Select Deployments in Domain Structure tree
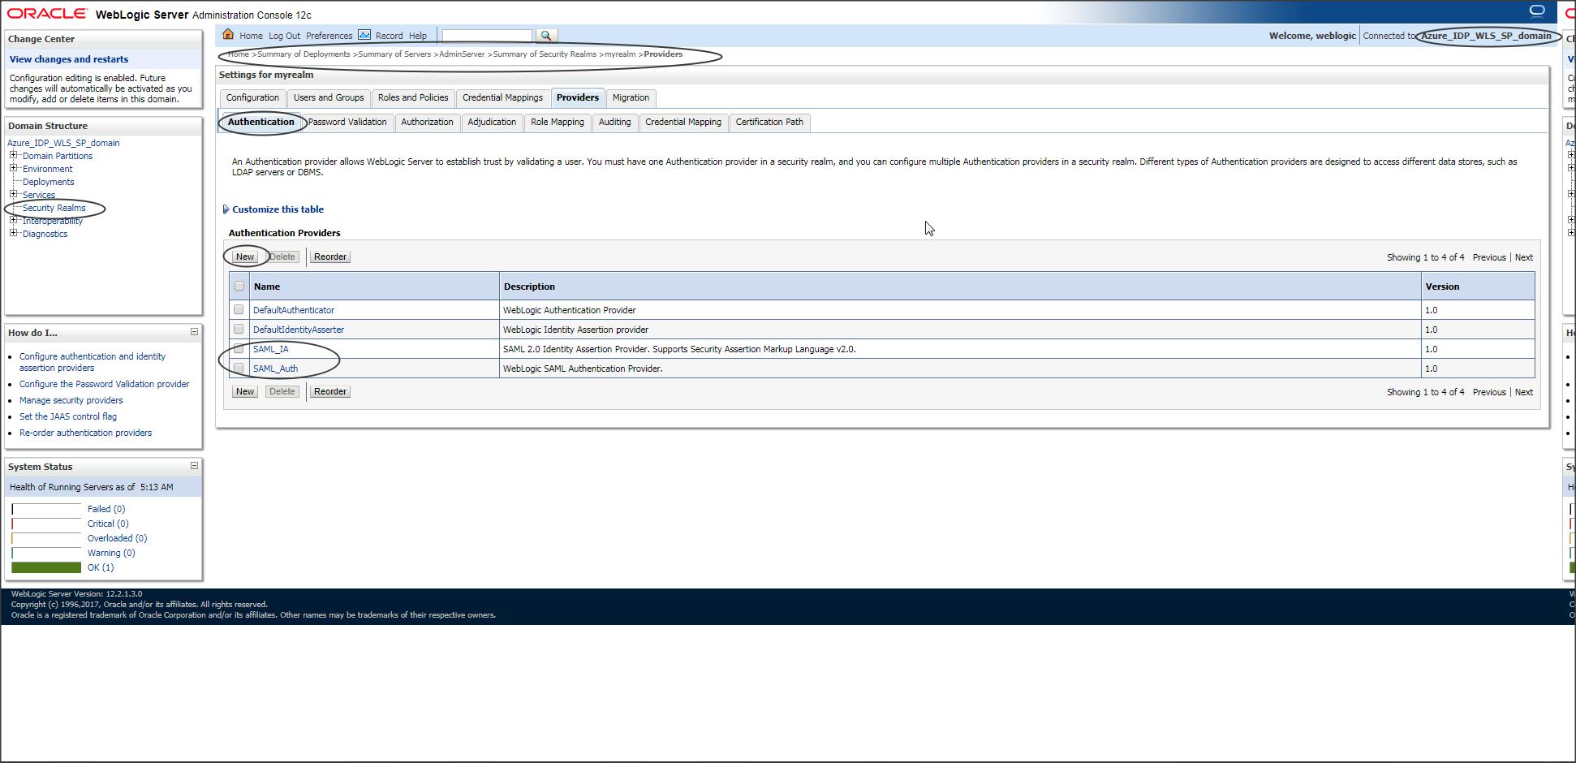 point(49,182)
